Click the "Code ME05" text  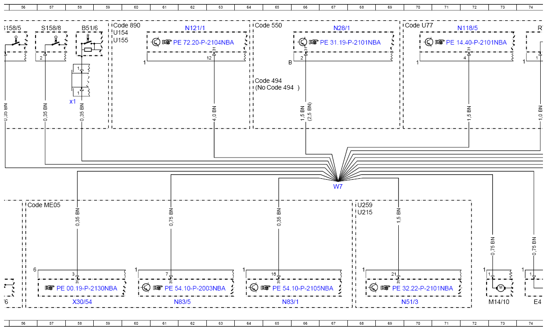click(44, 205)
